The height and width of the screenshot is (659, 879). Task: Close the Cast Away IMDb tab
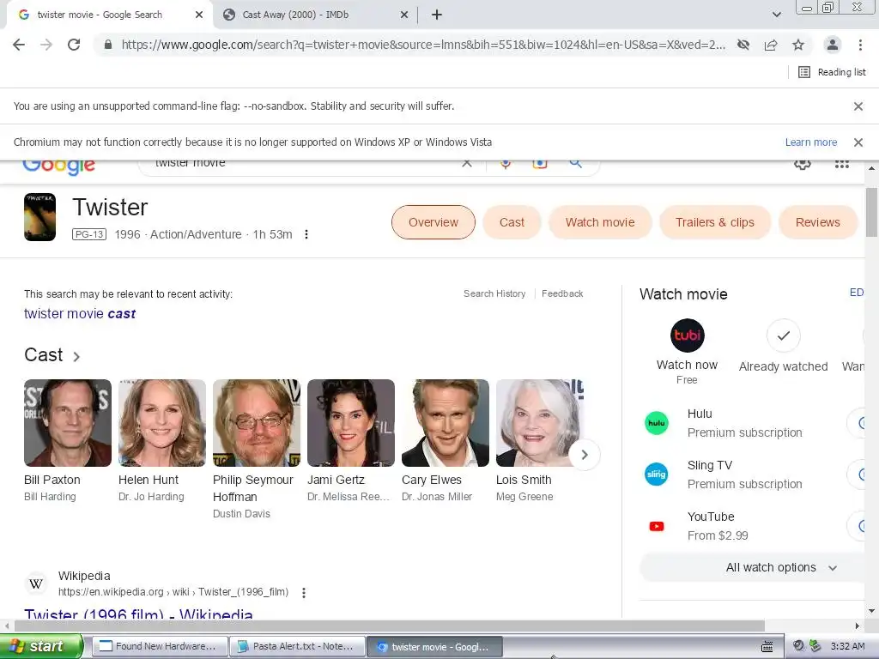[x=404, y=15]
